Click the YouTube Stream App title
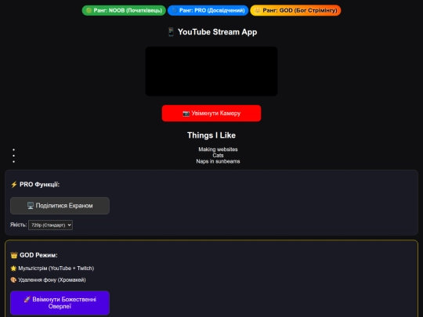Image resolution: width=423 pixels, height=317 pixels. 218,32
